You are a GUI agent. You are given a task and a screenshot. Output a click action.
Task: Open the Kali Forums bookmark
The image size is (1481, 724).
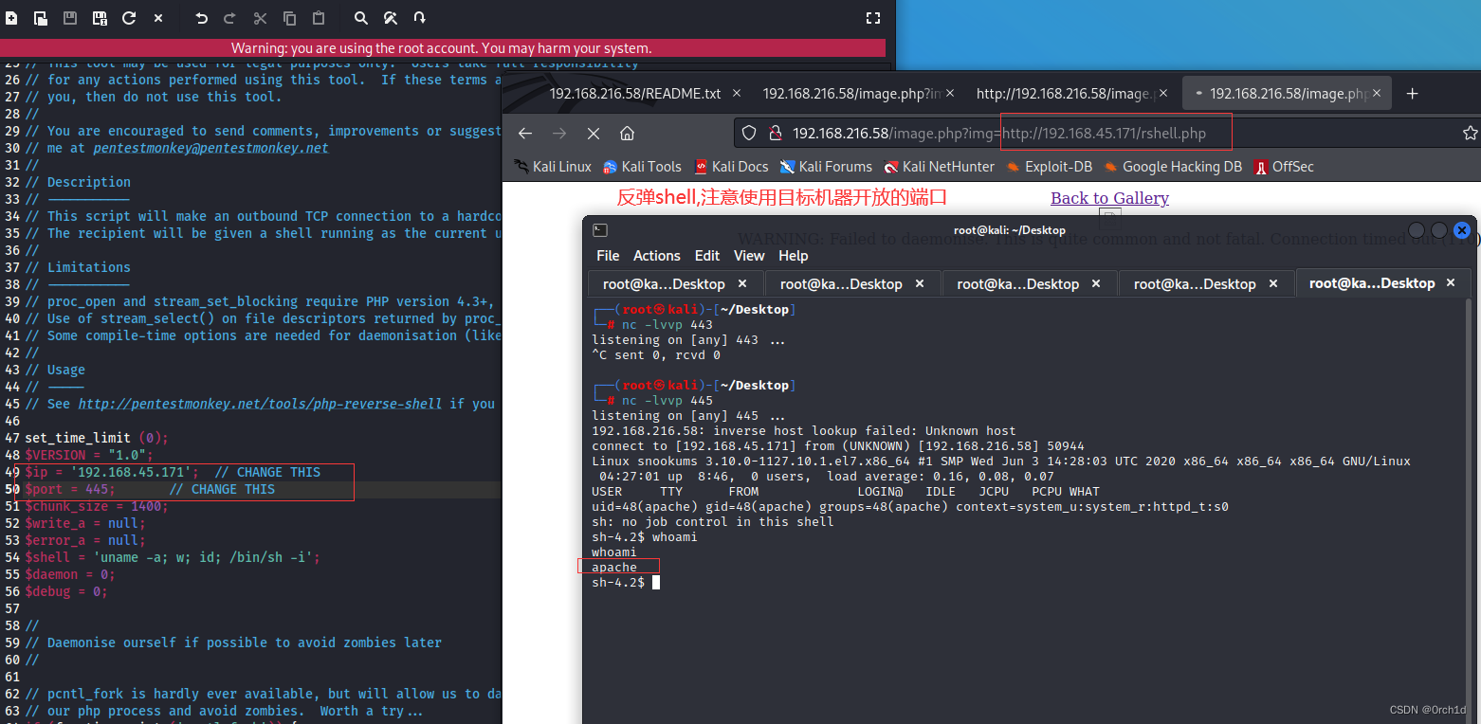pyautogui.click(x=826, y=167)
